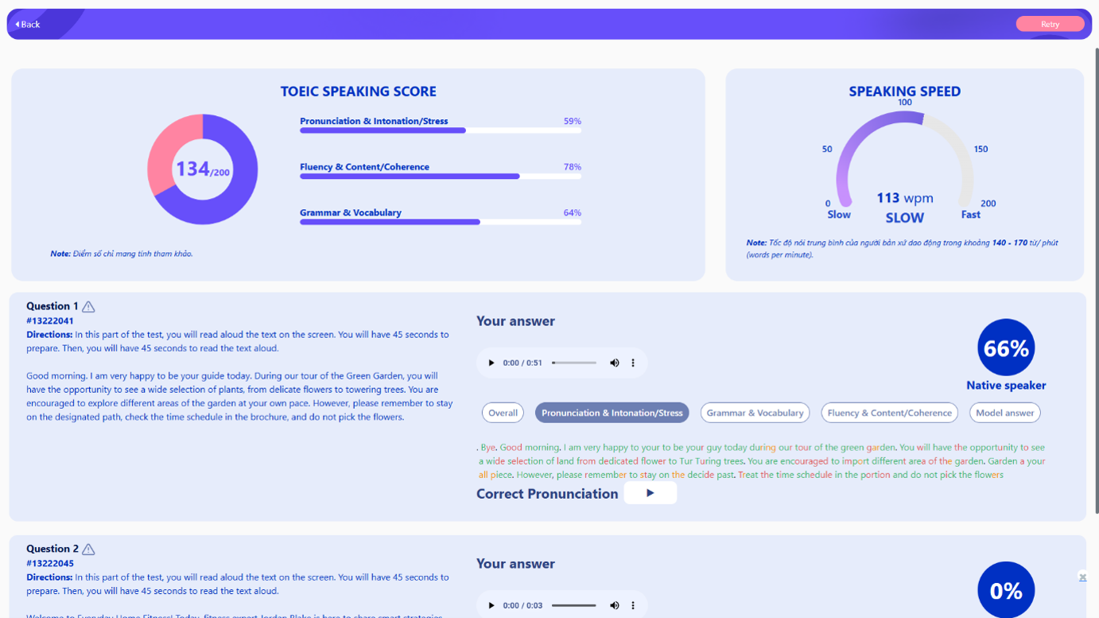Click the warning icon beside Question 1
Screen dimensions: 1099x618
88,306
